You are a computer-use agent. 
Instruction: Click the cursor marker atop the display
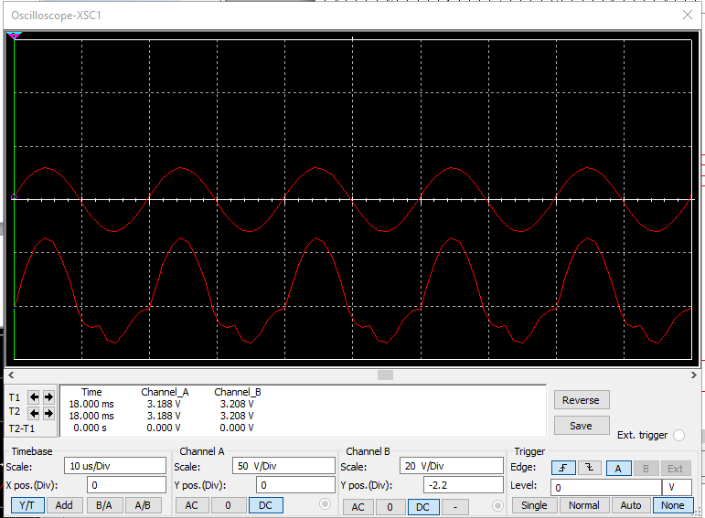pyautogui.click(x=14, y=36)
